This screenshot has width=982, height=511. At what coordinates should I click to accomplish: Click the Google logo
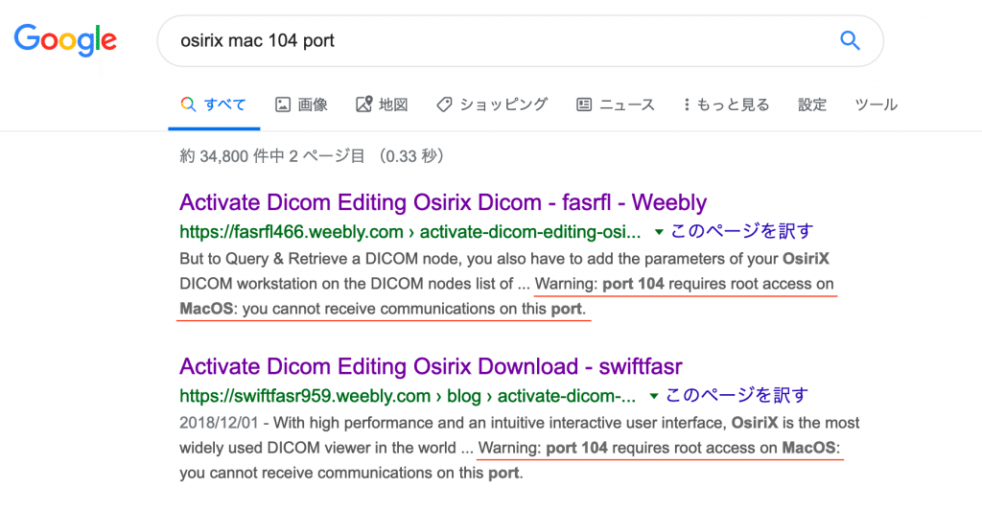(66, 40)
